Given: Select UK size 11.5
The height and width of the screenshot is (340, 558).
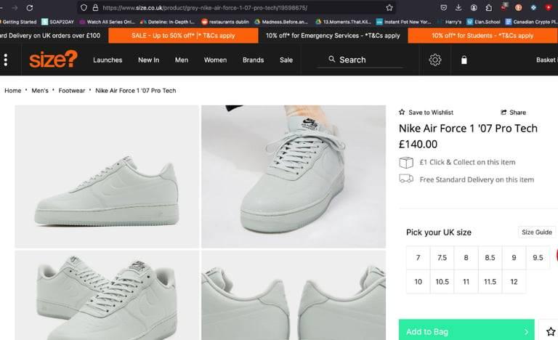Looking at the screenshot, I should 490,282.
